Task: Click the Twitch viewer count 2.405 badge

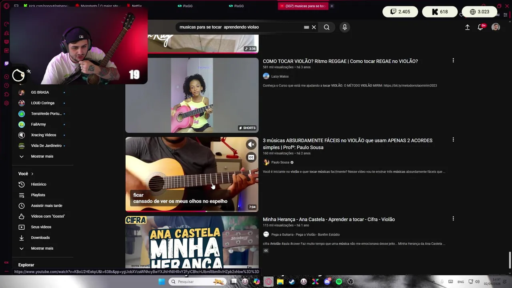Action: click(x=400, y=12)
